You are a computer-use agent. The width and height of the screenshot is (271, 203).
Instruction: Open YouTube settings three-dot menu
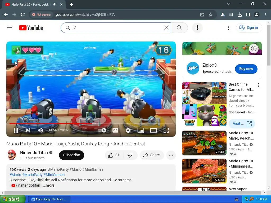point(228,28)
